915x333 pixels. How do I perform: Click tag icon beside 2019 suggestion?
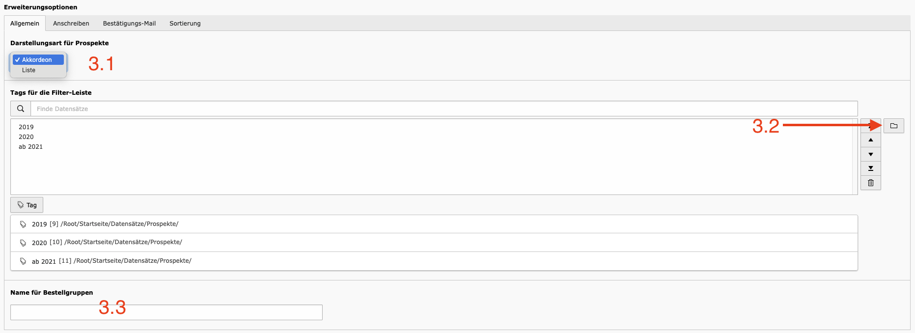click(23, 224)
